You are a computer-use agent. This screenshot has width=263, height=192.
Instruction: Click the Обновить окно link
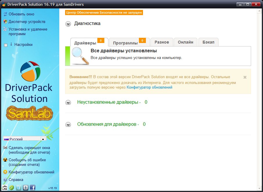pyautogui.click(x=22, y=14)
